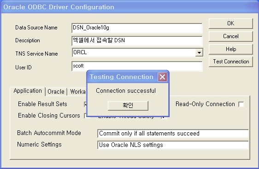Click the Oracle ODBC Driver Configuration title bar
The image size is (259, 169).
pos(129,7)
